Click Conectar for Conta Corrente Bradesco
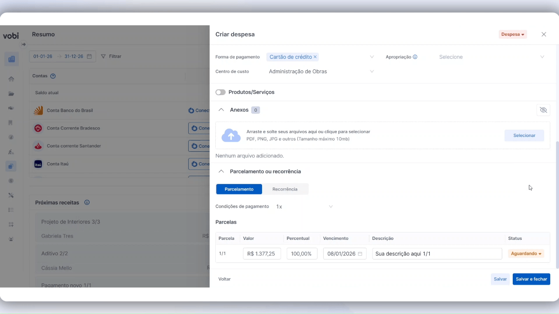This screenshot has width=559, height=314. [199, 128]
